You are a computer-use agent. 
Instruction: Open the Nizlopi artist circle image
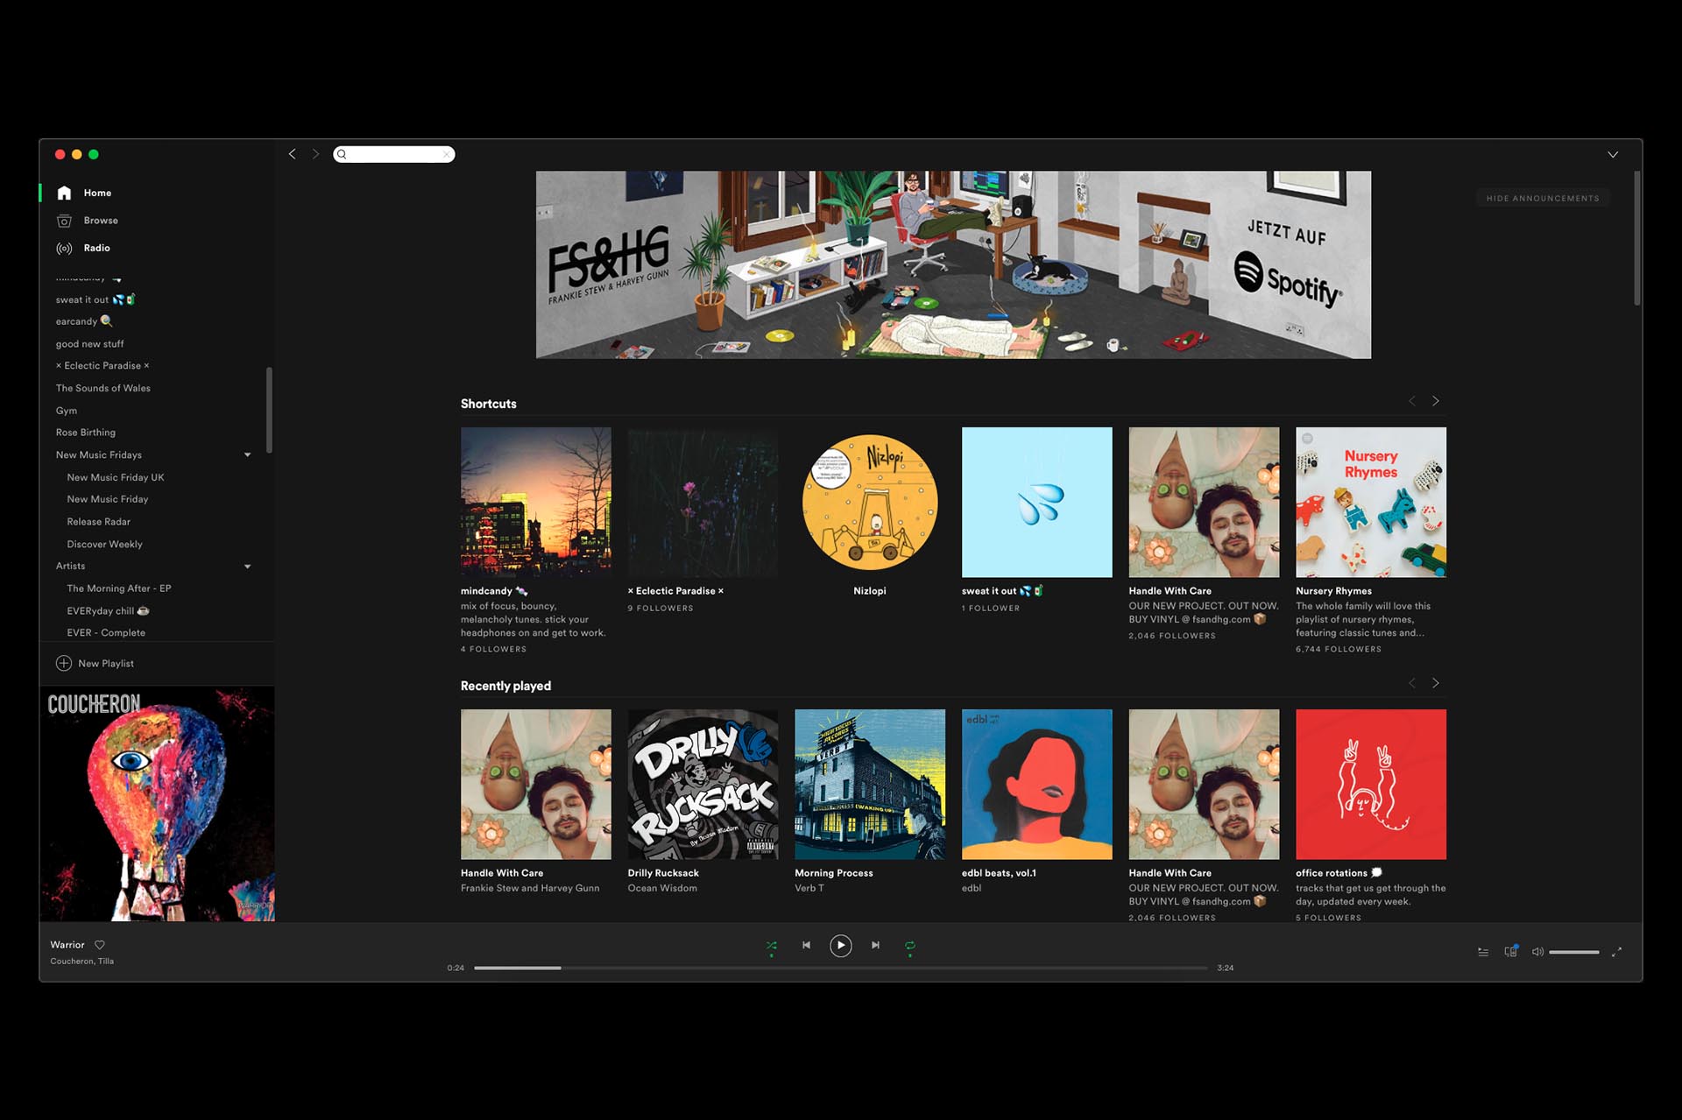click(870, 502)
